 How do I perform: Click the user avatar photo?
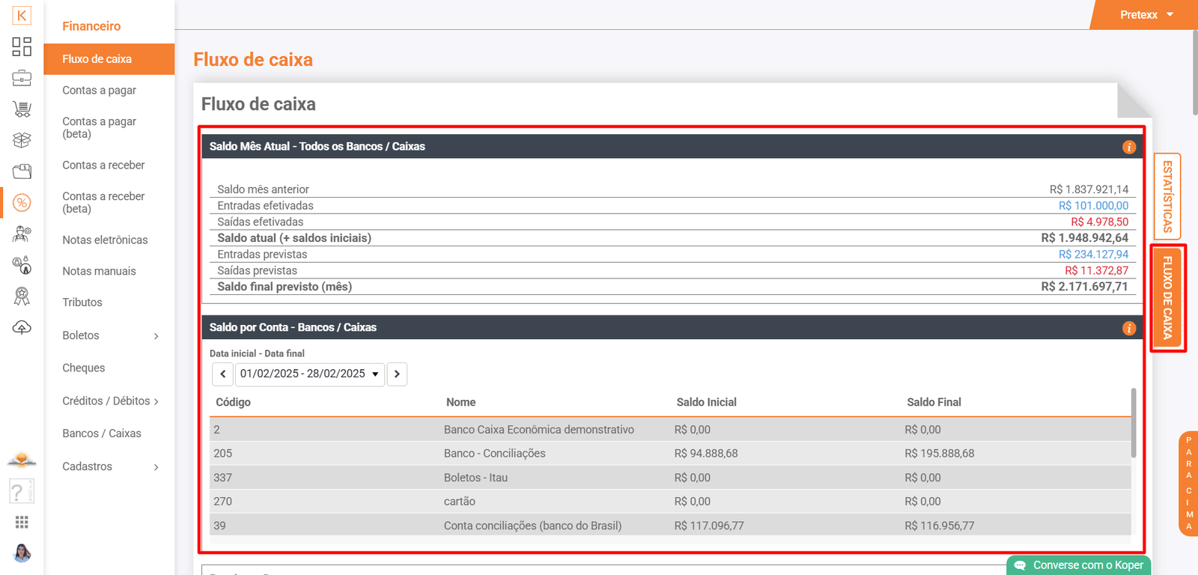point(22,553)
